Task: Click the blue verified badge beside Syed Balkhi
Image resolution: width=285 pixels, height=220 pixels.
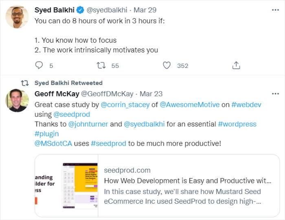Action: pos(81,10)
